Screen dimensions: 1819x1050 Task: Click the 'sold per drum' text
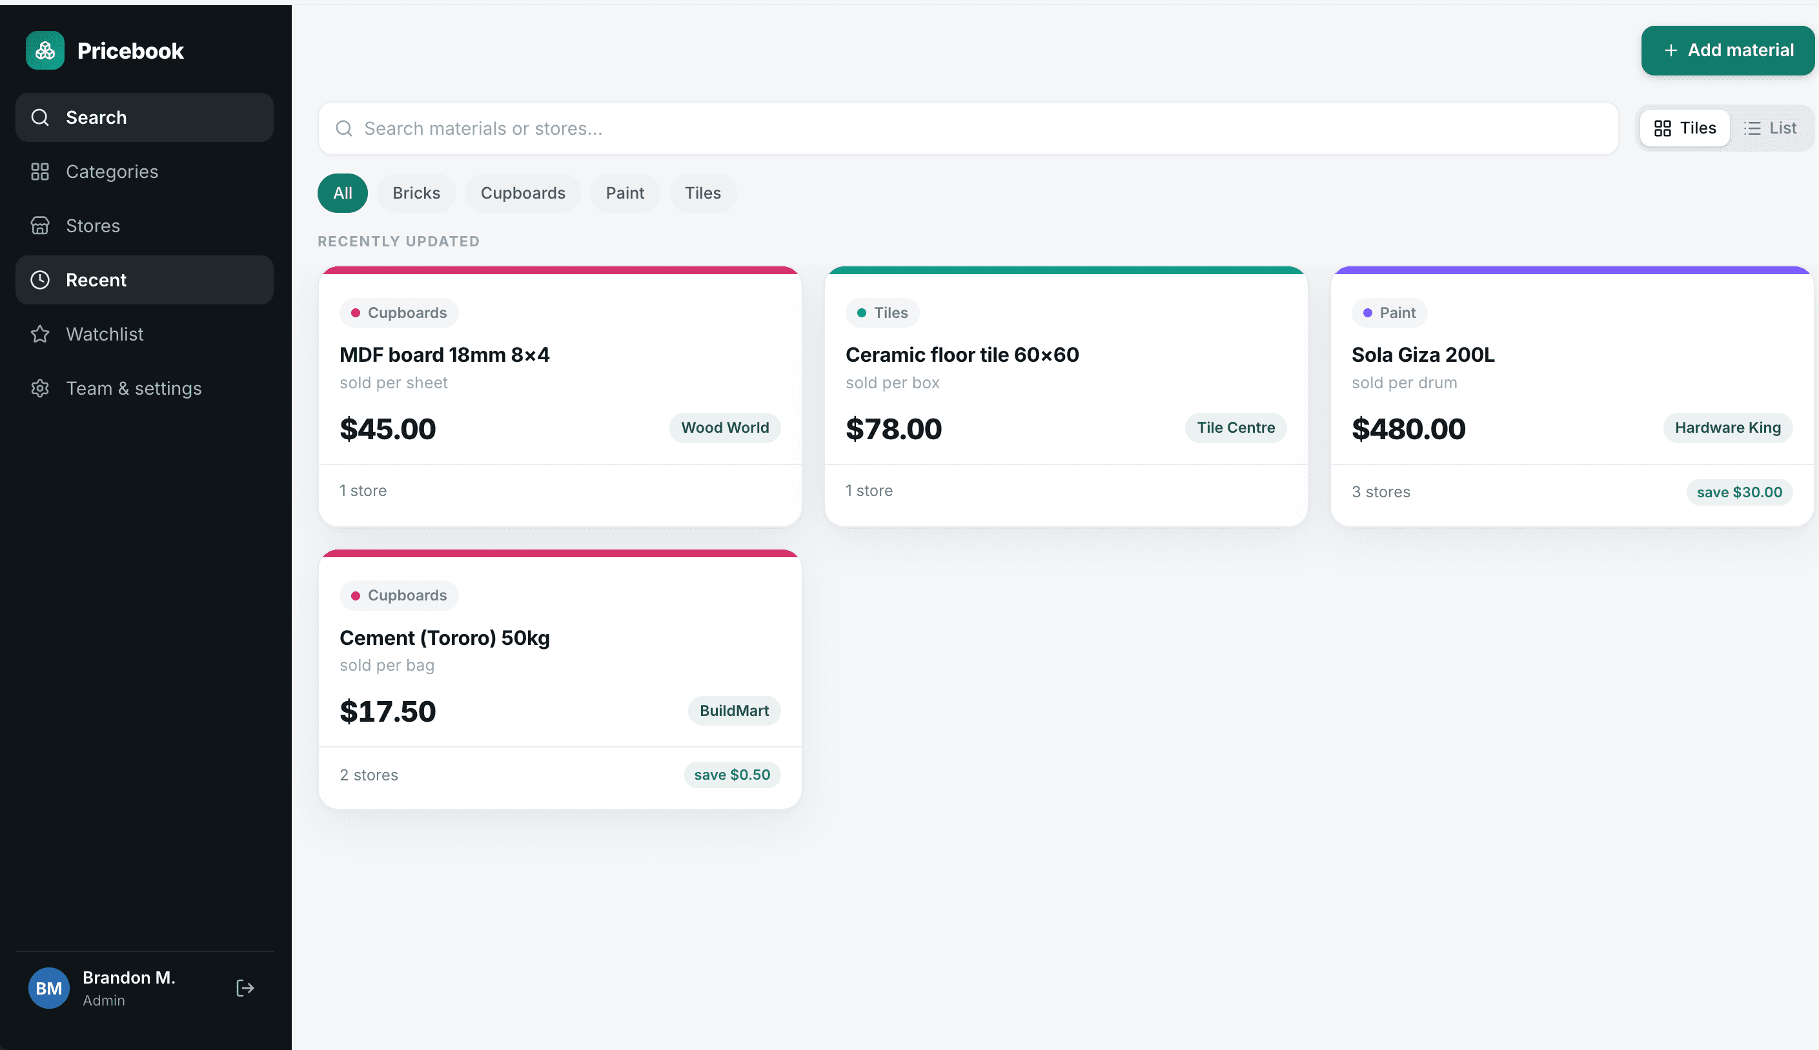coord(1404,383)
